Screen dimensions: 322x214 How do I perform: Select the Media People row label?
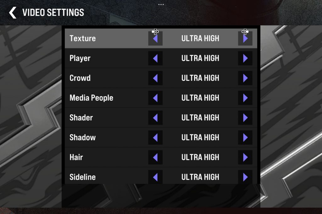[x=91, y=98]
